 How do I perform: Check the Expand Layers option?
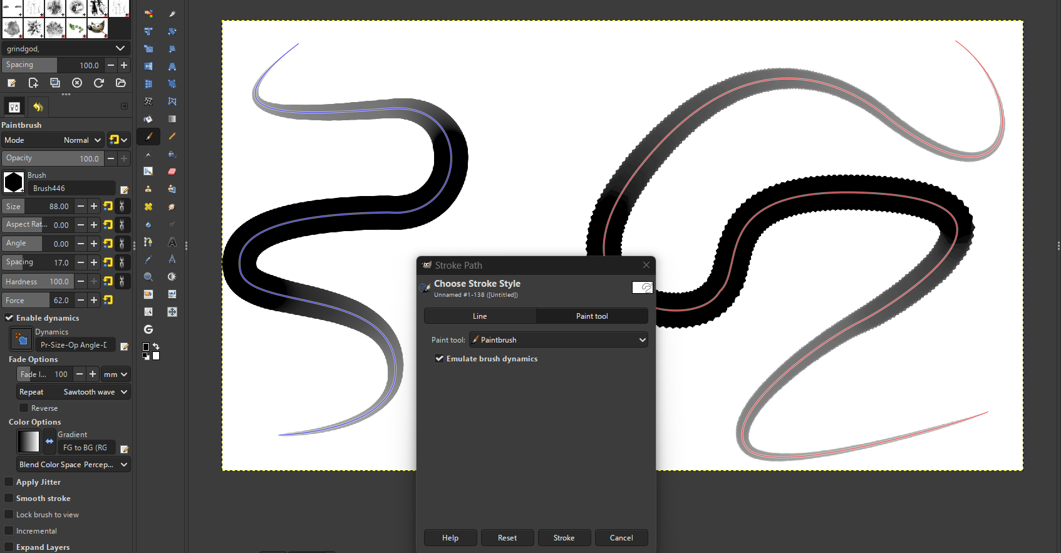pos(9,547)
